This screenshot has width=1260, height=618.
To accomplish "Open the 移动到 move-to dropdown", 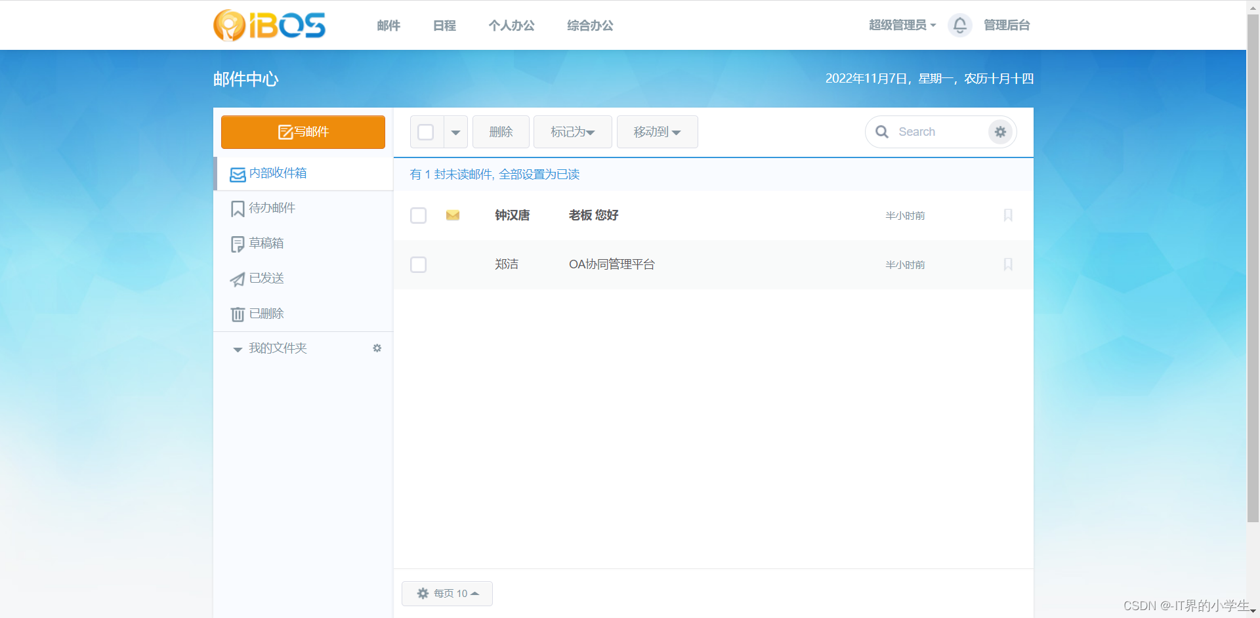I will pyautogui.click(x=657, y=131).
